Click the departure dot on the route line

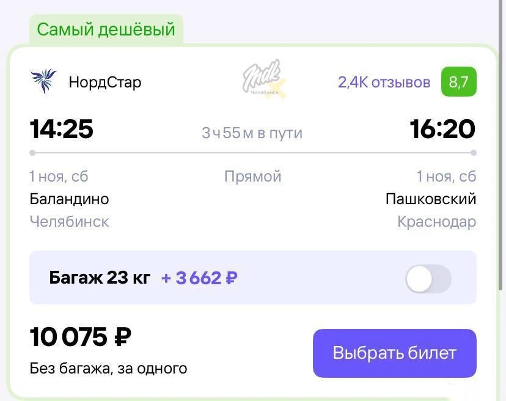click(x=32, y=153)
